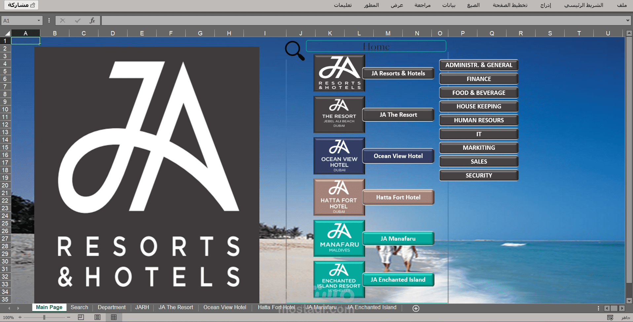The image size is (633, 322).
Task: Expand the formula bar chevron
Action: pyautogui.click(x=628, y=20)
